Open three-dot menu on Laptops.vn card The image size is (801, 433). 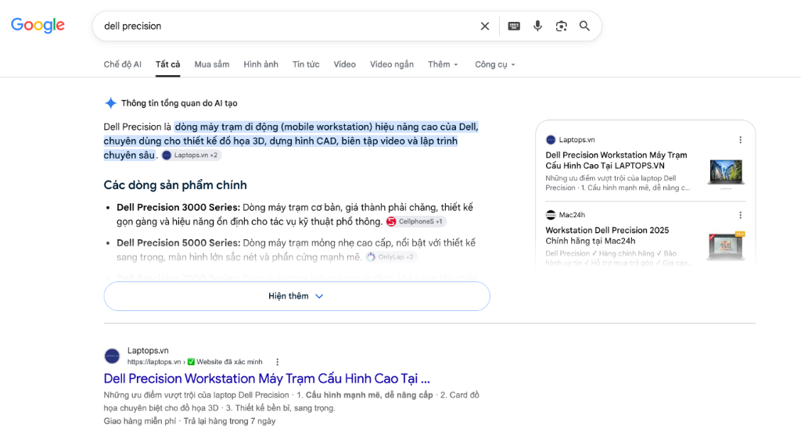[x=740, y=140]
